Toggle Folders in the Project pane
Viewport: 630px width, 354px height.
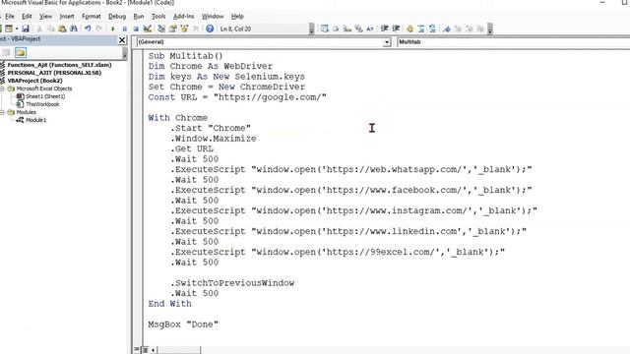point(21,52)
